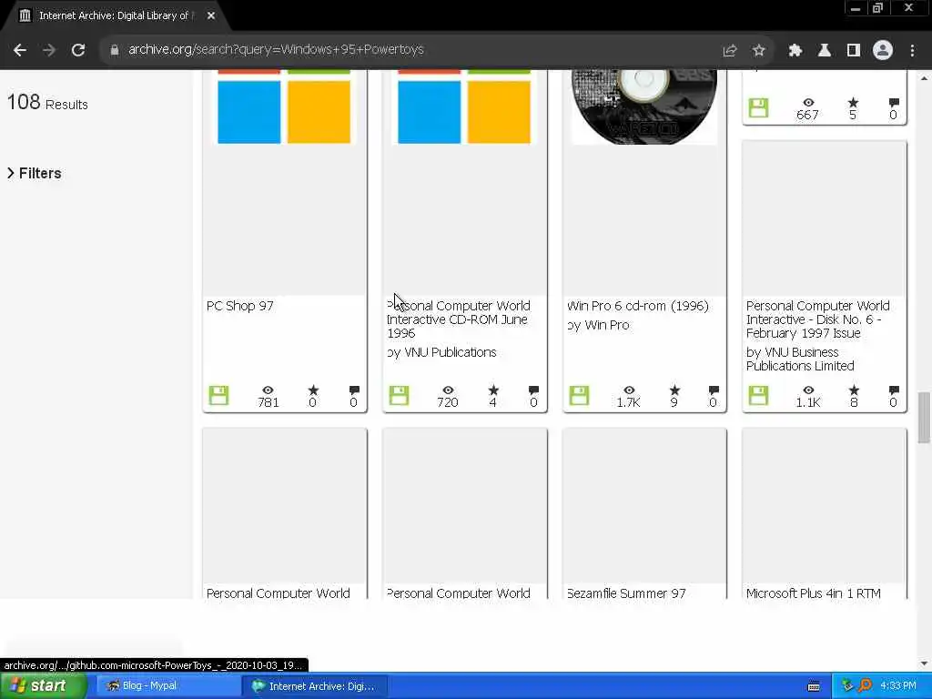Viewport: 932px width, 699px height.
Task: Open the Extensions puzzle icon
Action: [x=795, y=51]
